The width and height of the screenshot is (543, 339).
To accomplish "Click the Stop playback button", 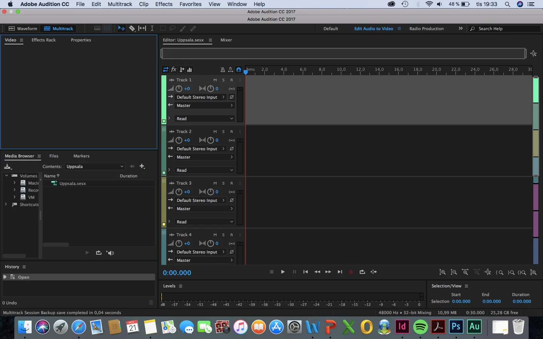I will (271, 272).
